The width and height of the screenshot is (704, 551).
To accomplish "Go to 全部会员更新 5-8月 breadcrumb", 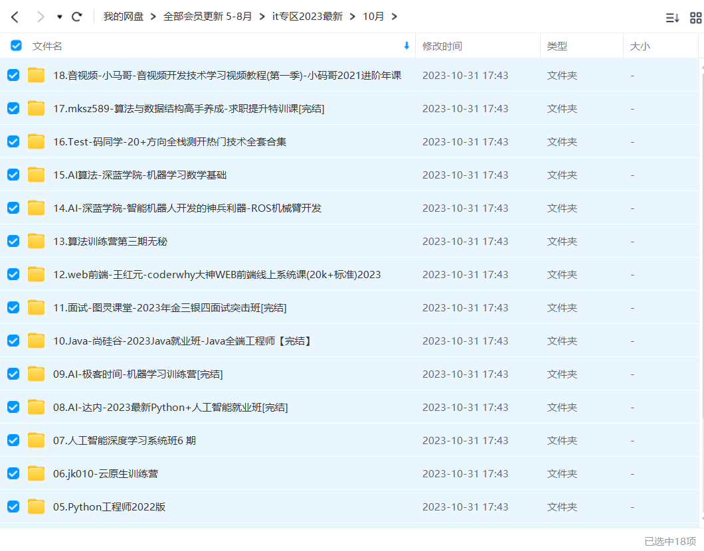I will point(208,17).
